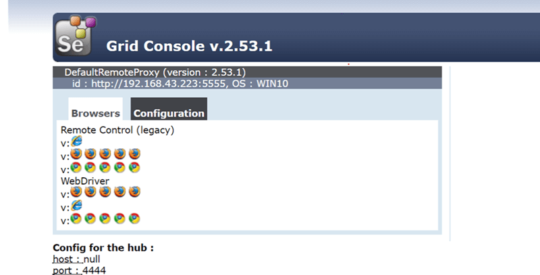This screenshot has height=275, width=540.
Task: Switch to the Configuration tab
Action: coord(169,109)
